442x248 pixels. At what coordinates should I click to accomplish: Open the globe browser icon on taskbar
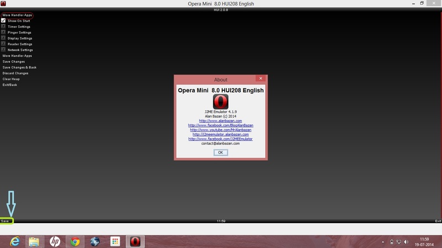point(95,241)
